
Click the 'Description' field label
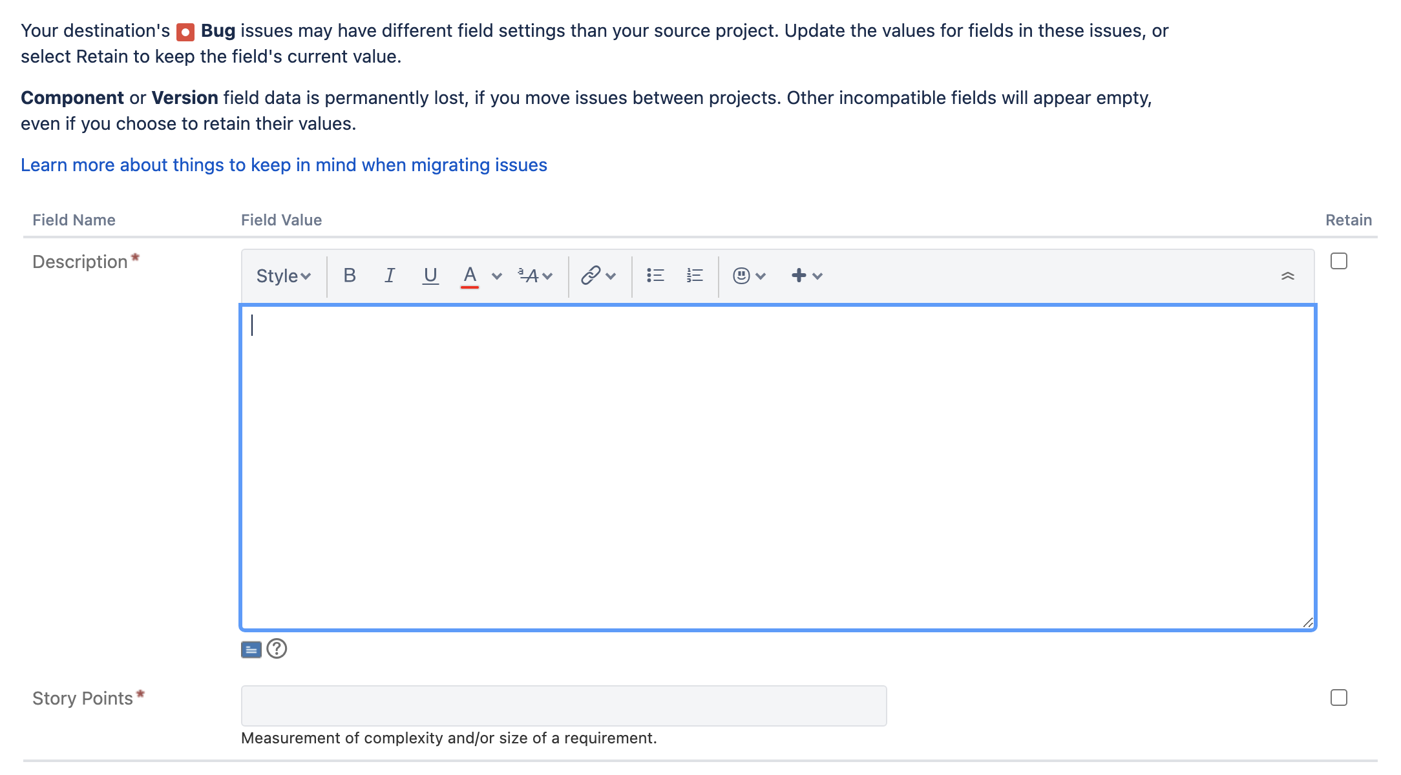80,262
